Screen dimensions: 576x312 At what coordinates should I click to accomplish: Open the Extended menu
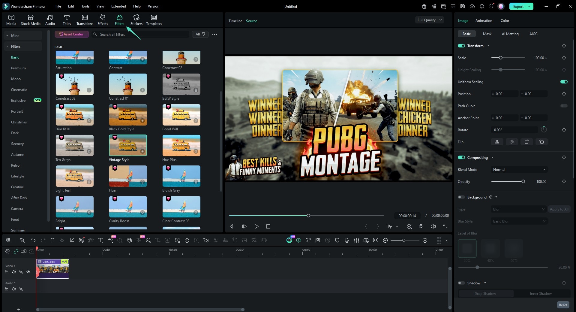click(118, 6)
